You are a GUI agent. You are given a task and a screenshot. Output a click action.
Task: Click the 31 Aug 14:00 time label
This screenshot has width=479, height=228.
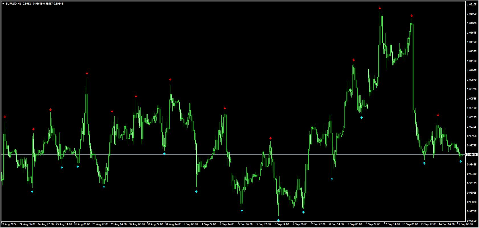tap(173, 224)
